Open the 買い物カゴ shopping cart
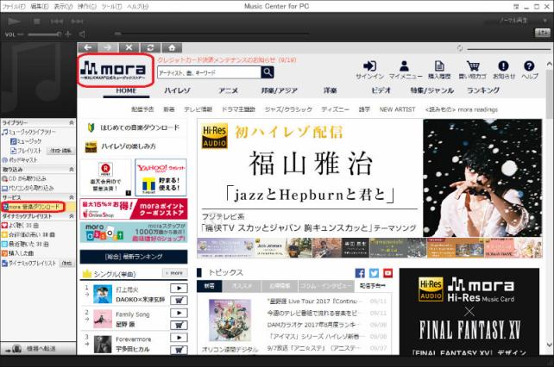 (472, 70)
